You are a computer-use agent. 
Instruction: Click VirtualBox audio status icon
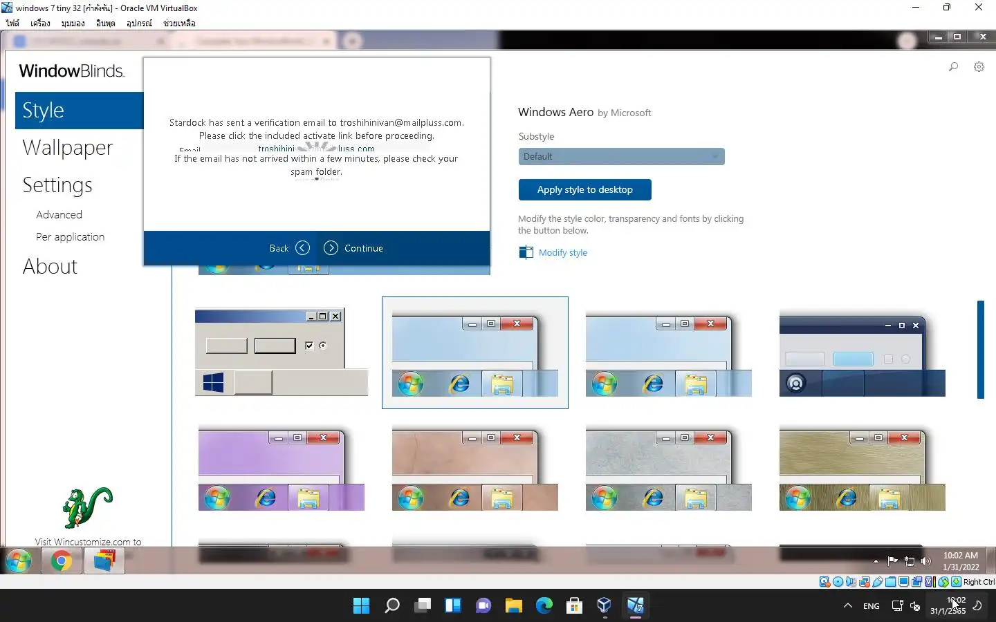tap(851, 582)
